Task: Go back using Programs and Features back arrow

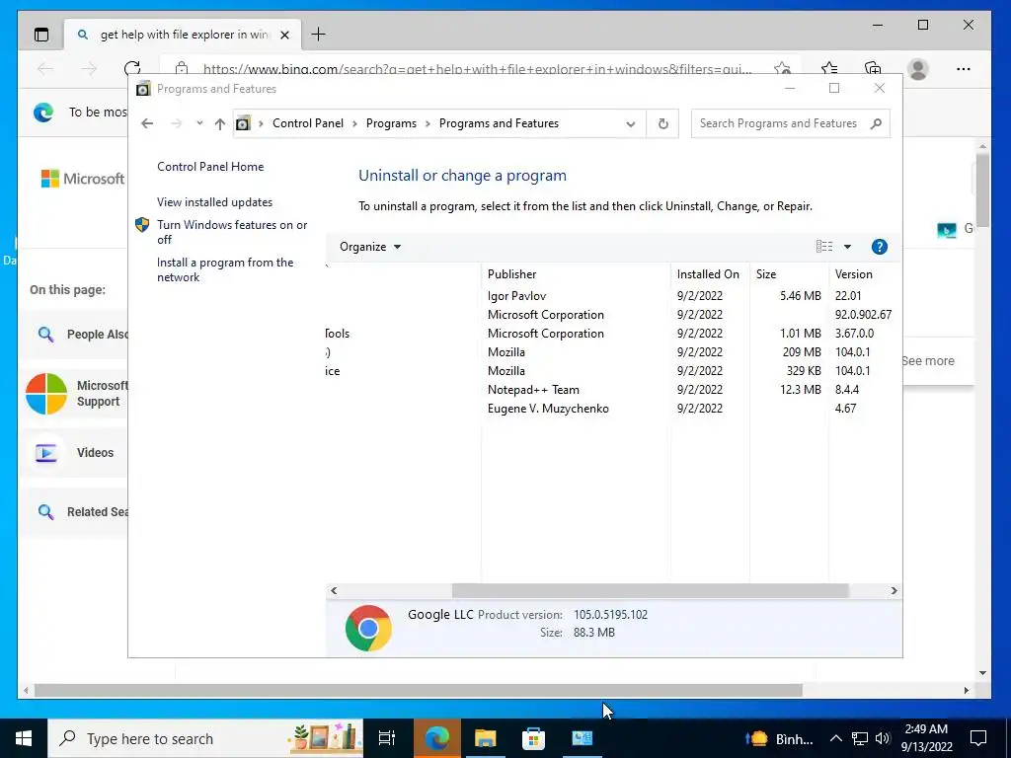Action: click(x=147, y=123)
